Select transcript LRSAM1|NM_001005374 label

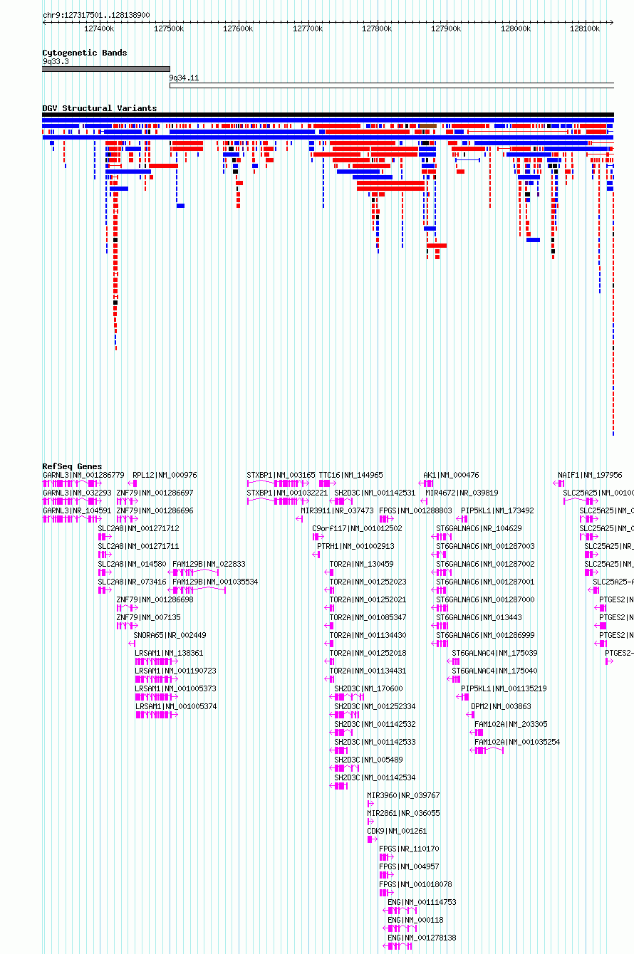(176, 706)
